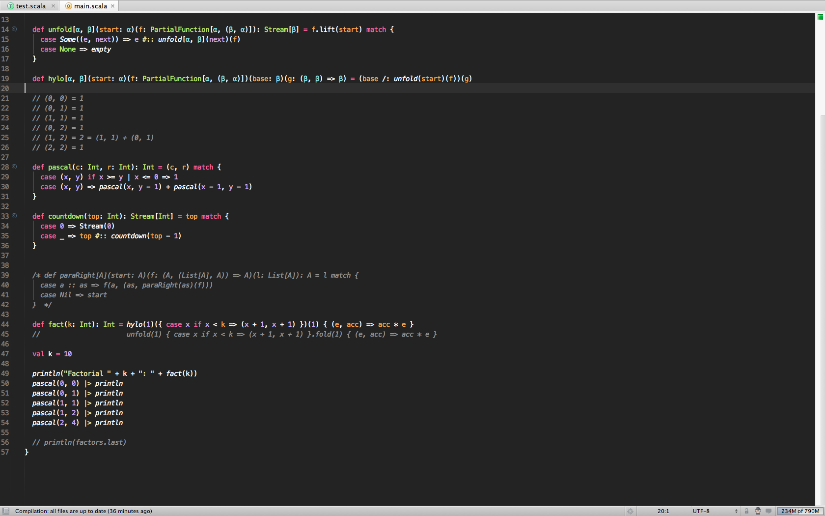Image resolution: width=825 pixels, height=516 pixels.
Task: Click '// println(factors.last)' comment
Action: 79,442
